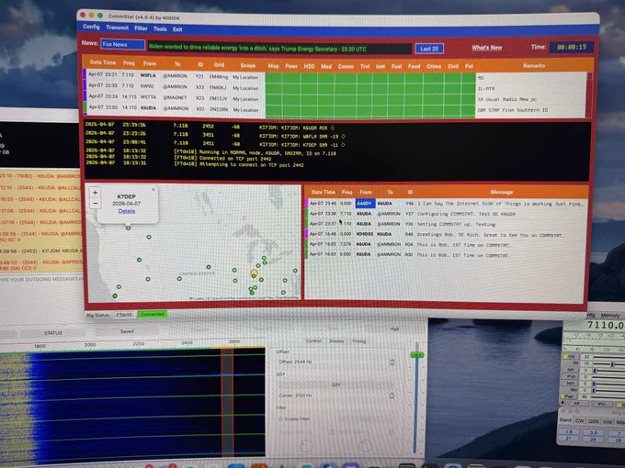
Task: Zoom in on the CommStat map
Action: click(95, 193)
